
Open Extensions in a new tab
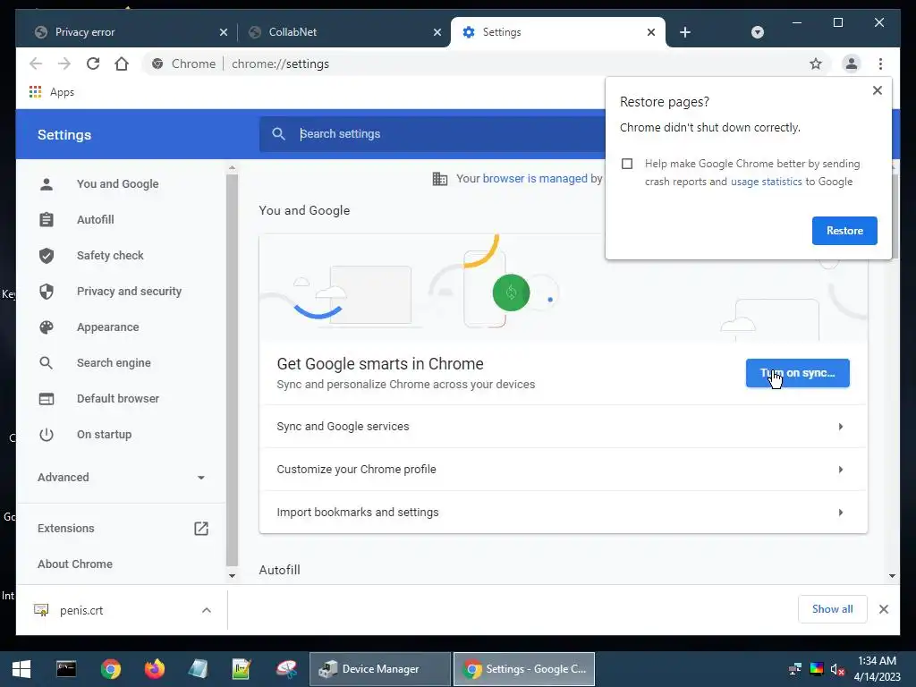[x=122, y=528]
